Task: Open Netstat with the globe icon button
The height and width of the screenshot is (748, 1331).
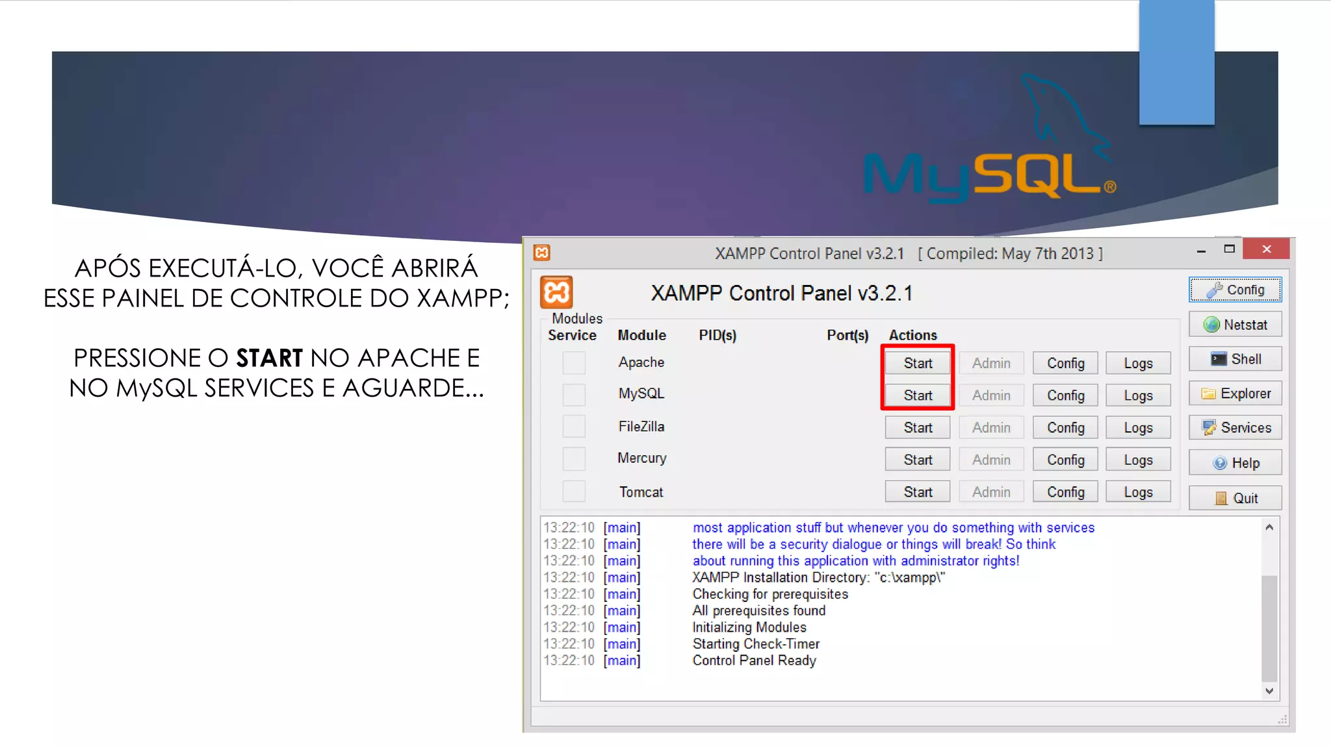Action: [x=1235, y=325]
